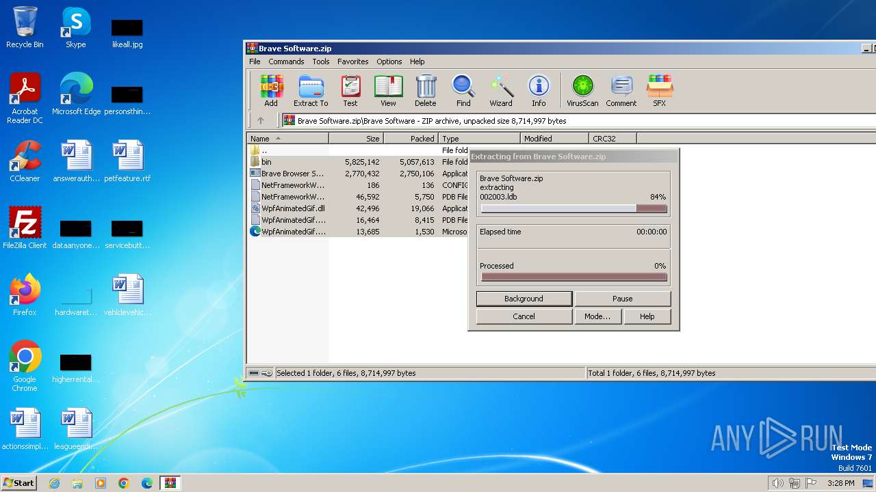Select the Acrobat Reader DC shortcut

(x=25, y=99)
